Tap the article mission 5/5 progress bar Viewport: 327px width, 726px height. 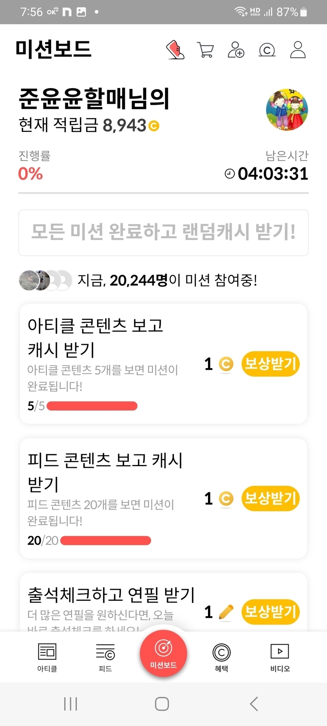[x=92, y=406]
